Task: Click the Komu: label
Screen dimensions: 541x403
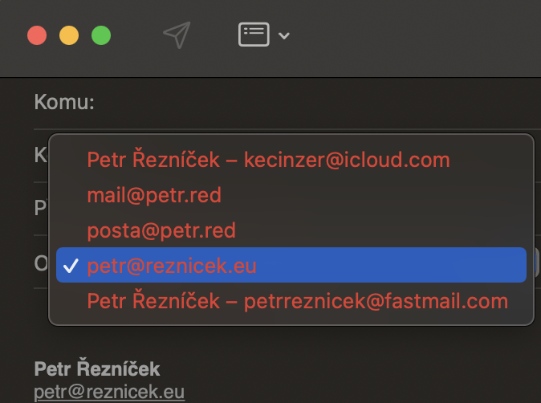Action: [x=64, y=103]
